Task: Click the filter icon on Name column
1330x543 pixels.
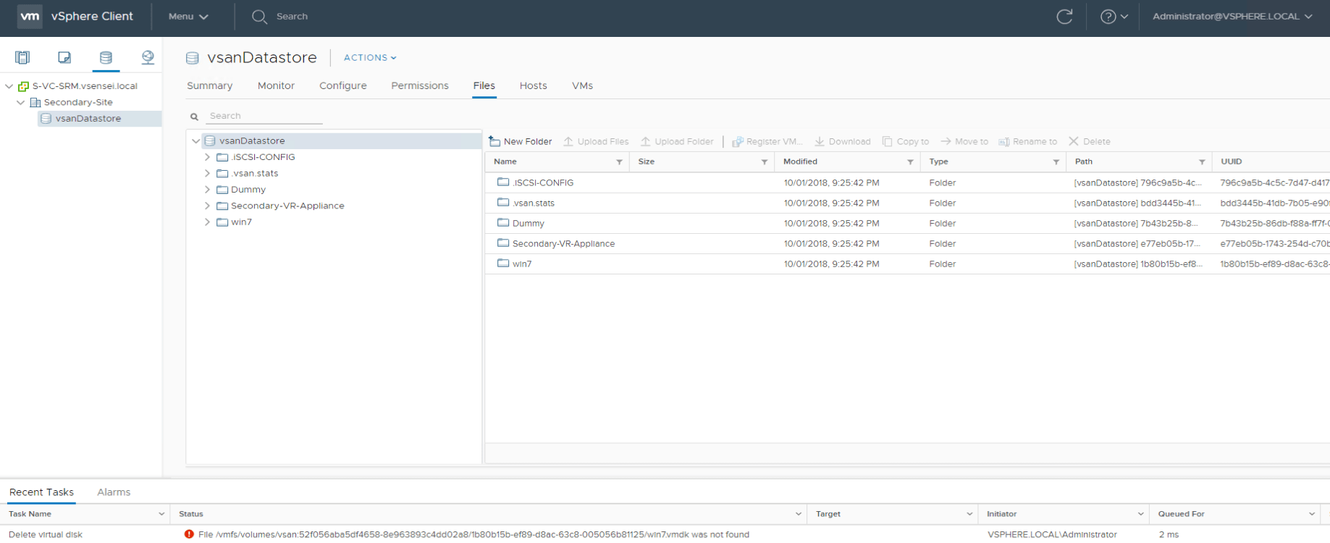Action: tap(619, 162)
